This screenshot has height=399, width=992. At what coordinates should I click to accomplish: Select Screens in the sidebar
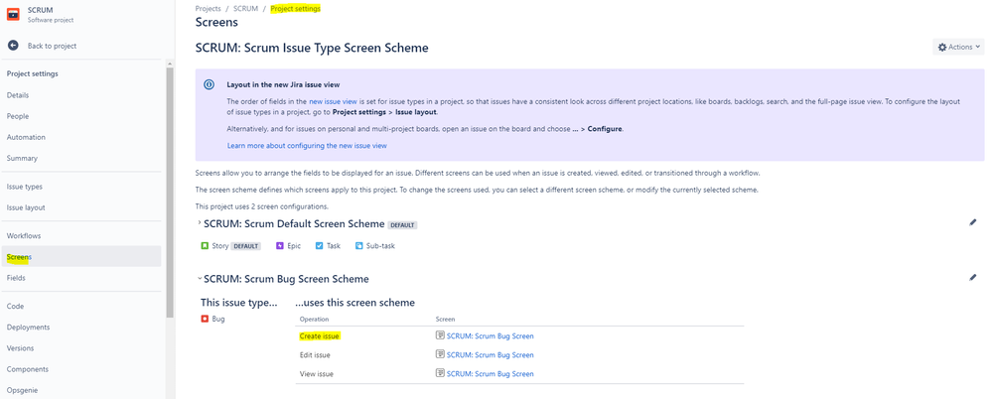coord(81,257)
